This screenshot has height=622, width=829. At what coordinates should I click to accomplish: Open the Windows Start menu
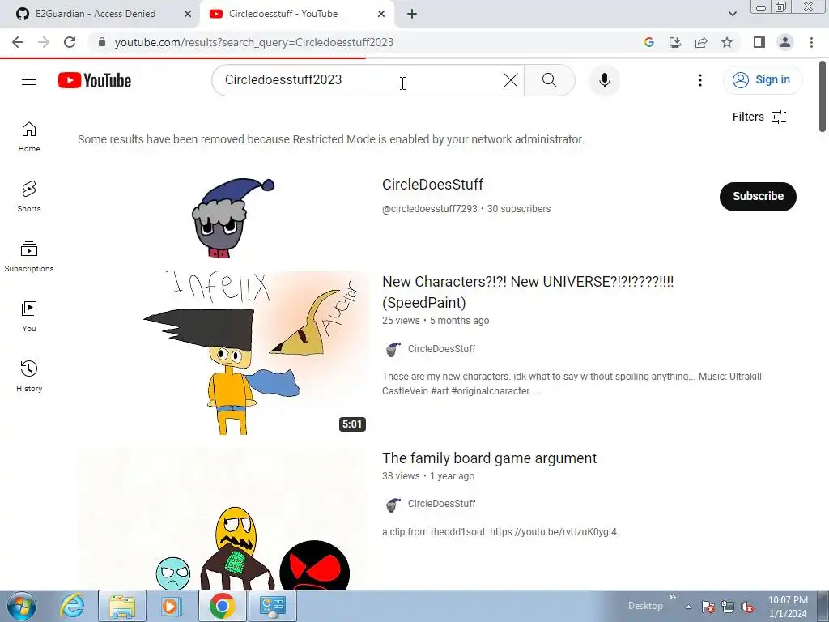[22, 606]
